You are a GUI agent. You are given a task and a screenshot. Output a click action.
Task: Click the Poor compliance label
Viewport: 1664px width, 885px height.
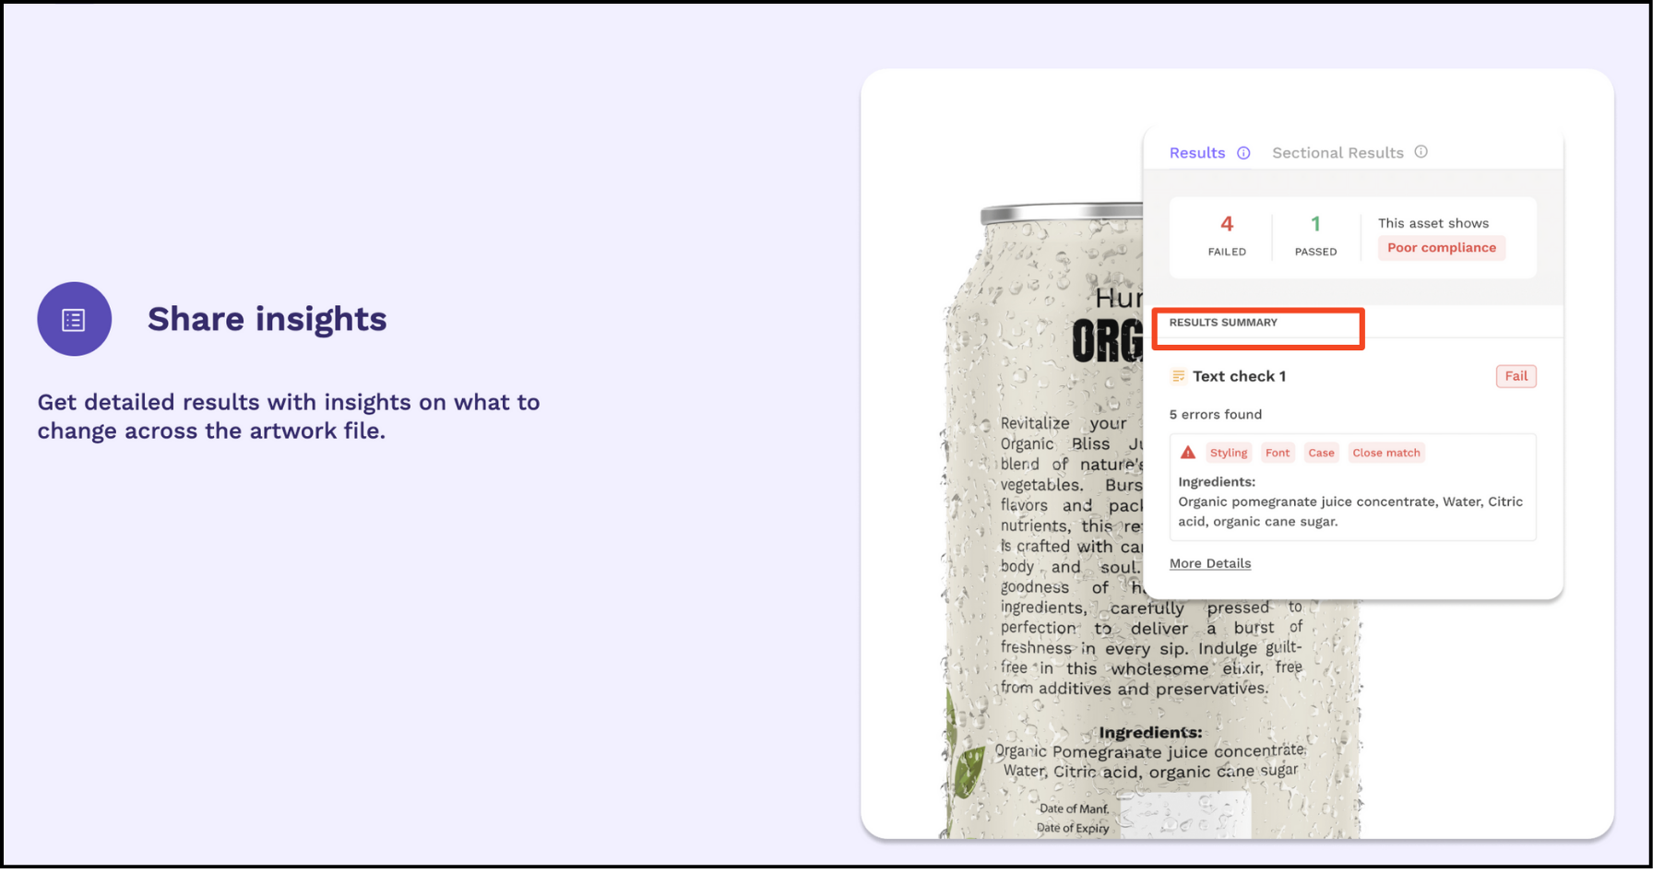click(1441, 248)
